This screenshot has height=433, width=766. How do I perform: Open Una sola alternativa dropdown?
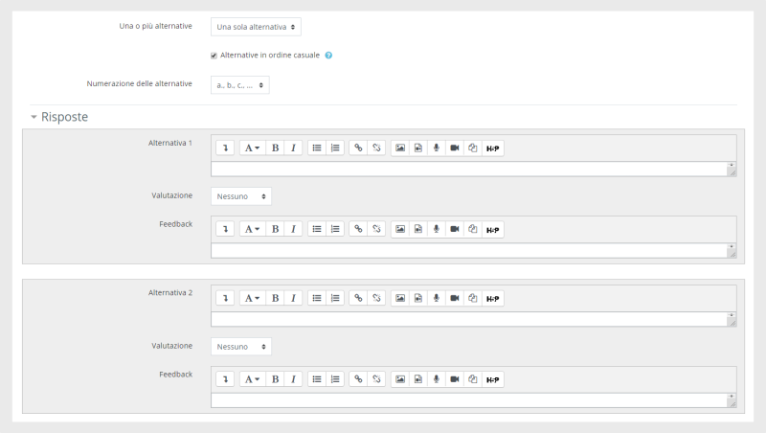pyautogui.click(x=256, y=27)
